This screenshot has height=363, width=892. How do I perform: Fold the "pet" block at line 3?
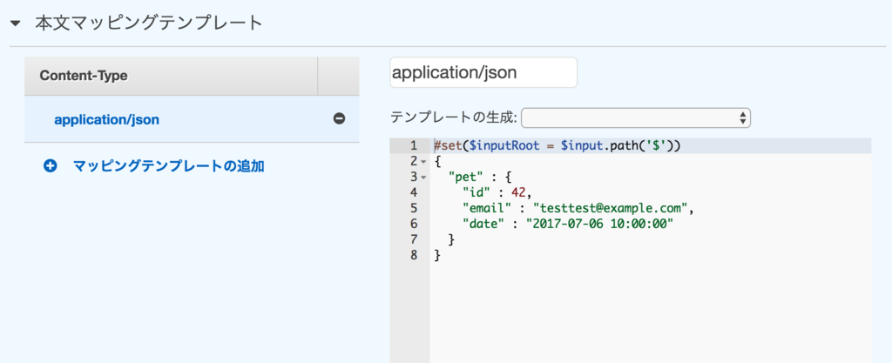tap(422, 178)
